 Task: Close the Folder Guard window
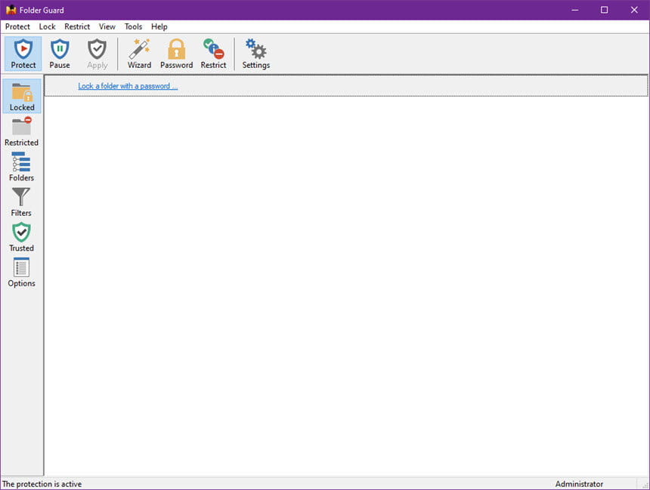tap(634, 10)
